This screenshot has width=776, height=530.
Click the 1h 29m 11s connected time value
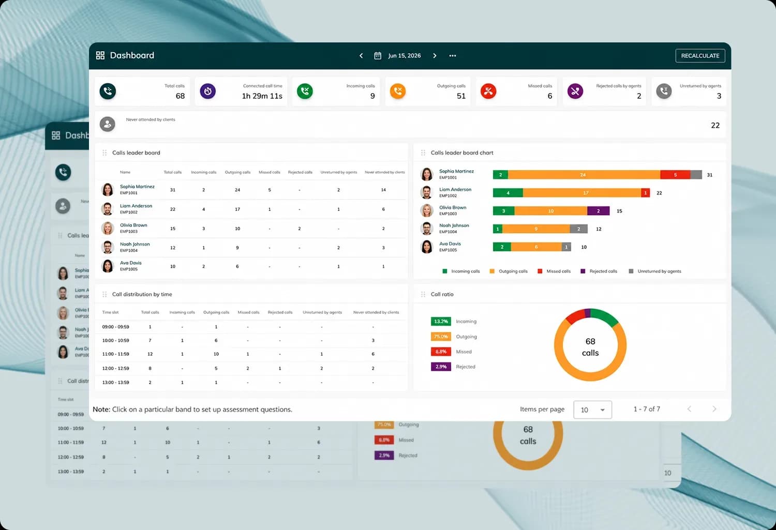pos(262,96)
